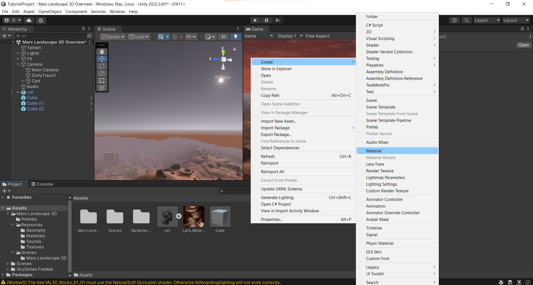Choose Show in Explorer from context menu

[303, 69]
